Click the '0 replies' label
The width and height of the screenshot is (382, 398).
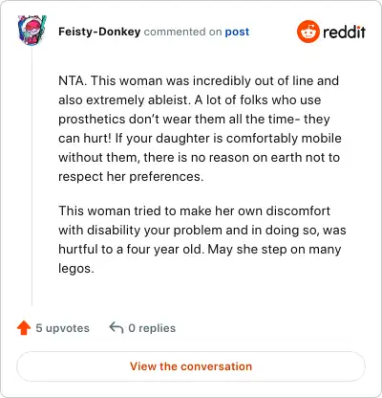[x=152, y=328]
